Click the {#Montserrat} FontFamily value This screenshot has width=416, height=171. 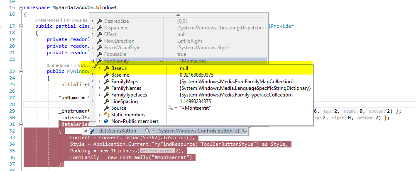coord(192,61)
